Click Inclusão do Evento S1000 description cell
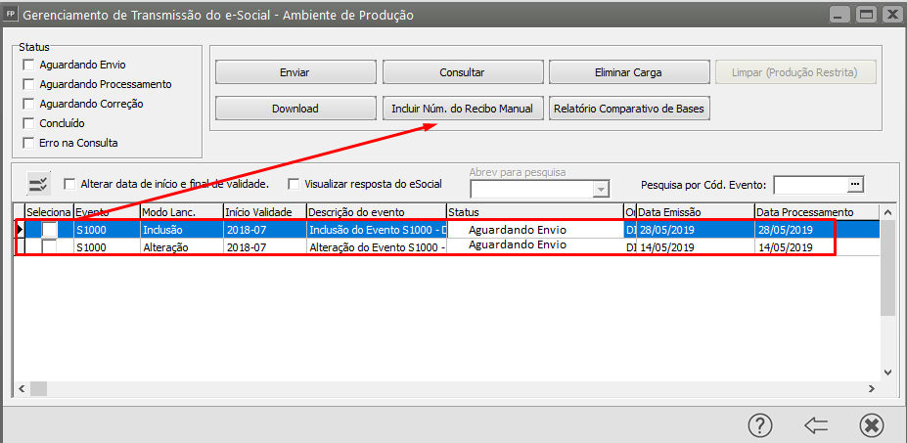Image resolution: width=907 pixels, height=443 pixels. tap(377, 230)
